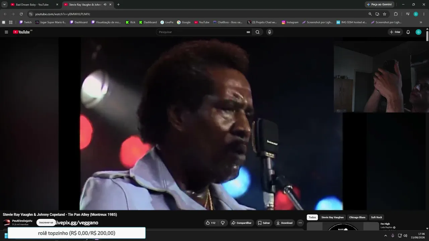Filter suggestions by Stevie Ray Vaughan
Image resolution: width=429 pixels, height=241 pixels.
[x=332, y=218]
